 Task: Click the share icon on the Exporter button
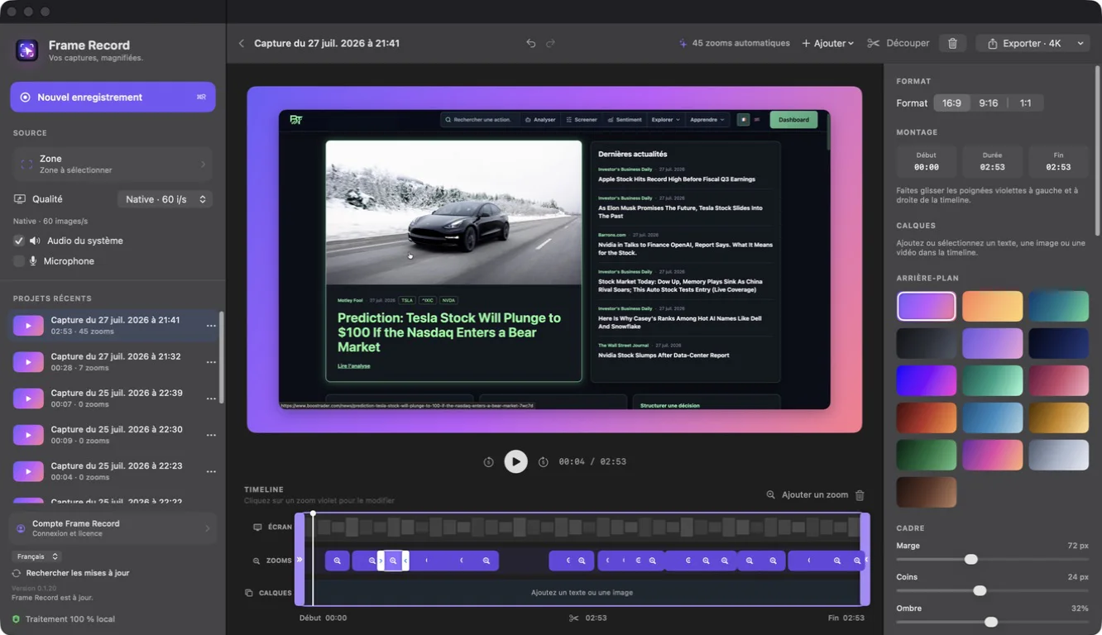coord(992,43)
